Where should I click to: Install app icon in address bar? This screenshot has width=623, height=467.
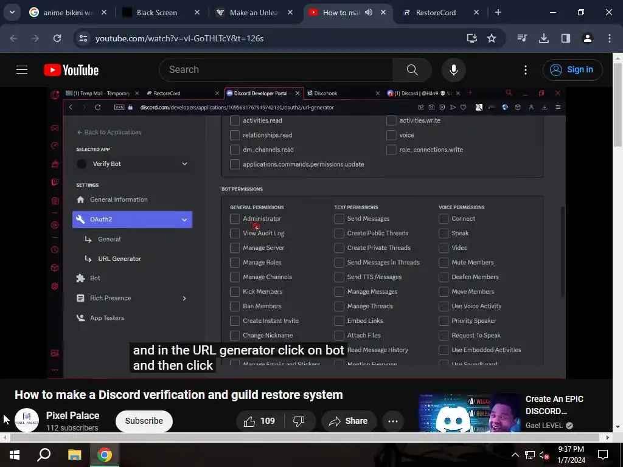[472, 38]
